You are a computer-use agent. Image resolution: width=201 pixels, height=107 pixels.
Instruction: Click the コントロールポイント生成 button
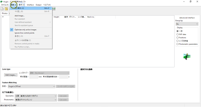pos(66,86)
